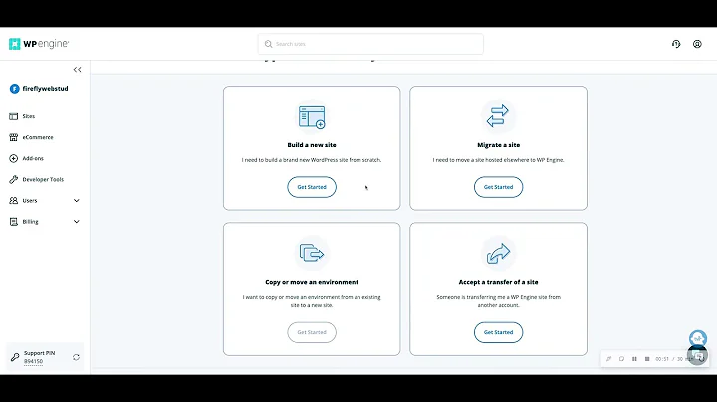Open the fireflywebstud account entry
This screenshot has height=402, width=717.
[39, 89]
